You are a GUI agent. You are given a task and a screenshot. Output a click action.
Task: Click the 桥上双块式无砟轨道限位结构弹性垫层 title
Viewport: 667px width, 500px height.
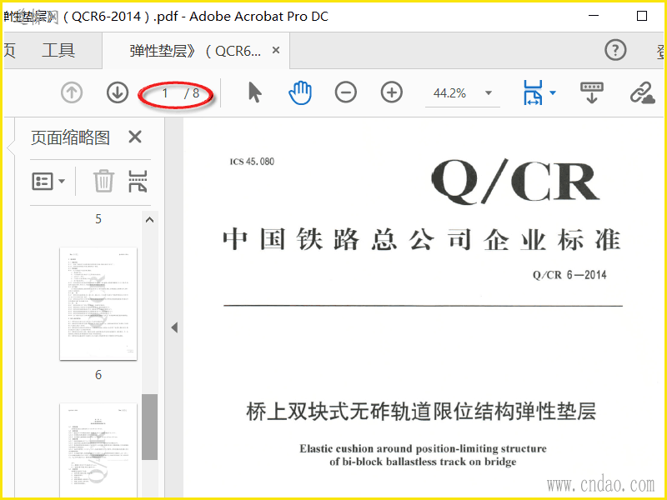421,412
